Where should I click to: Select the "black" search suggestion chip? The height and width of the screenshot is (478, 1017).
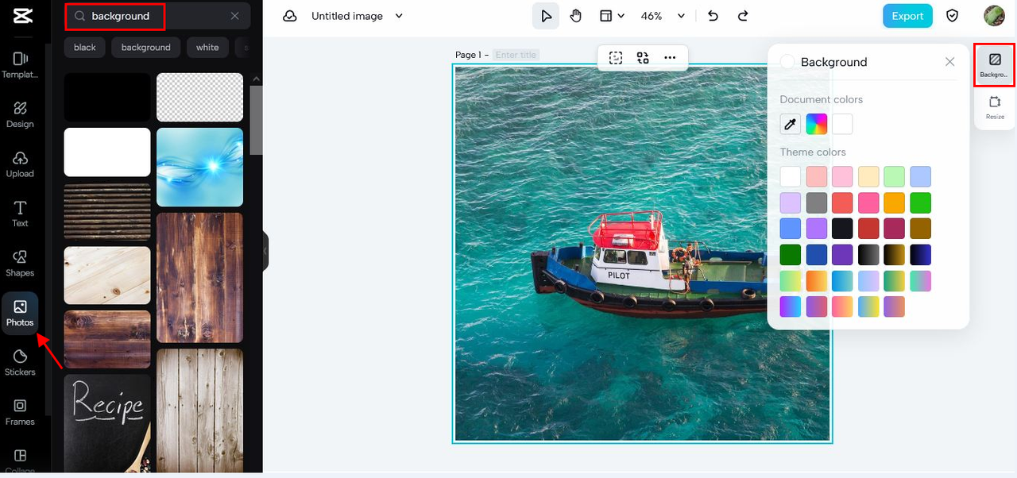(x=85, y=48)
